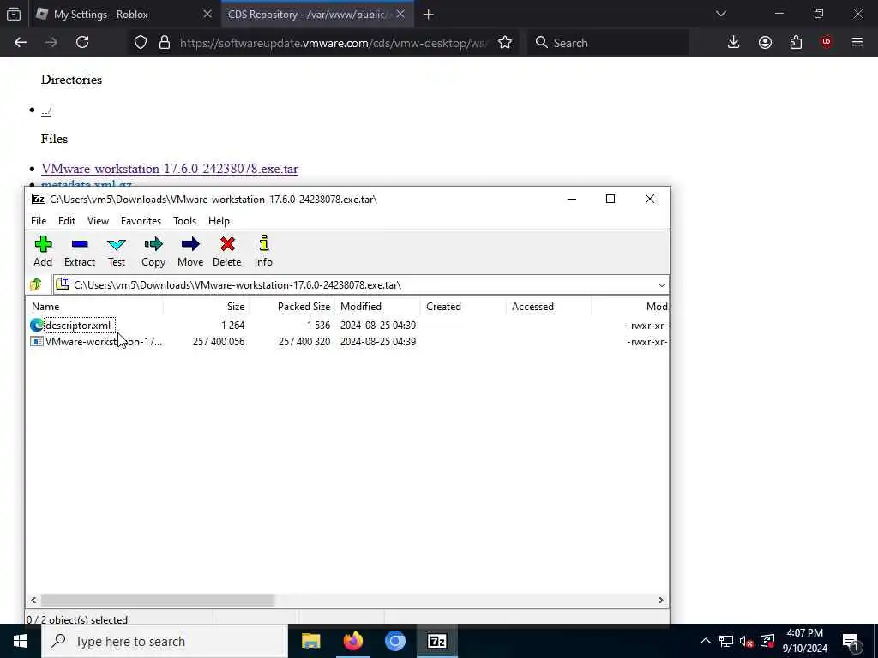Click the uBlock Origin extension icon

tap(827, 43)
